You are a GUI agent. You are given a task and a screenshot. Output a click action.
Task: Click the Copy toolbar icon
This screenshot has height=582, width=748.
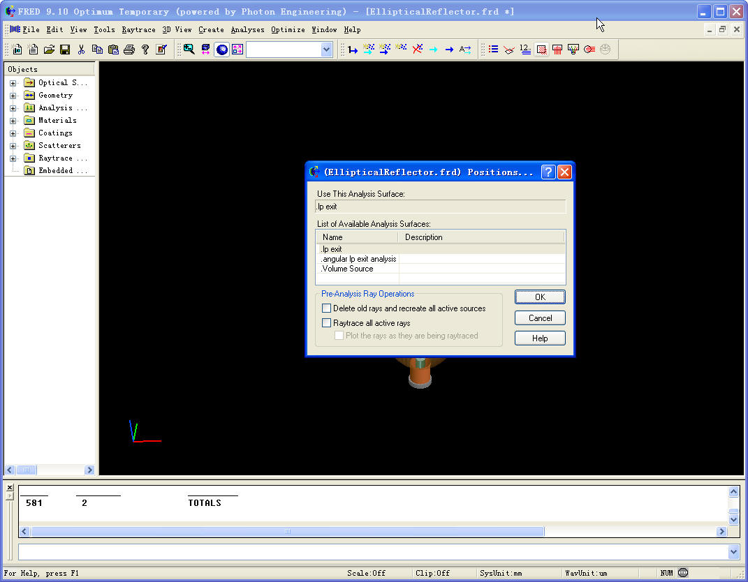point(97,49)
